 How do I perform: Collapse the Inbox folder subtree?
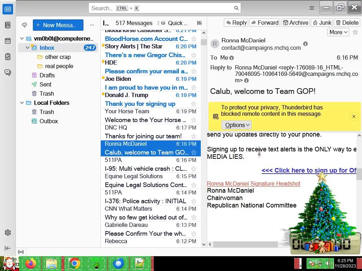28,48
